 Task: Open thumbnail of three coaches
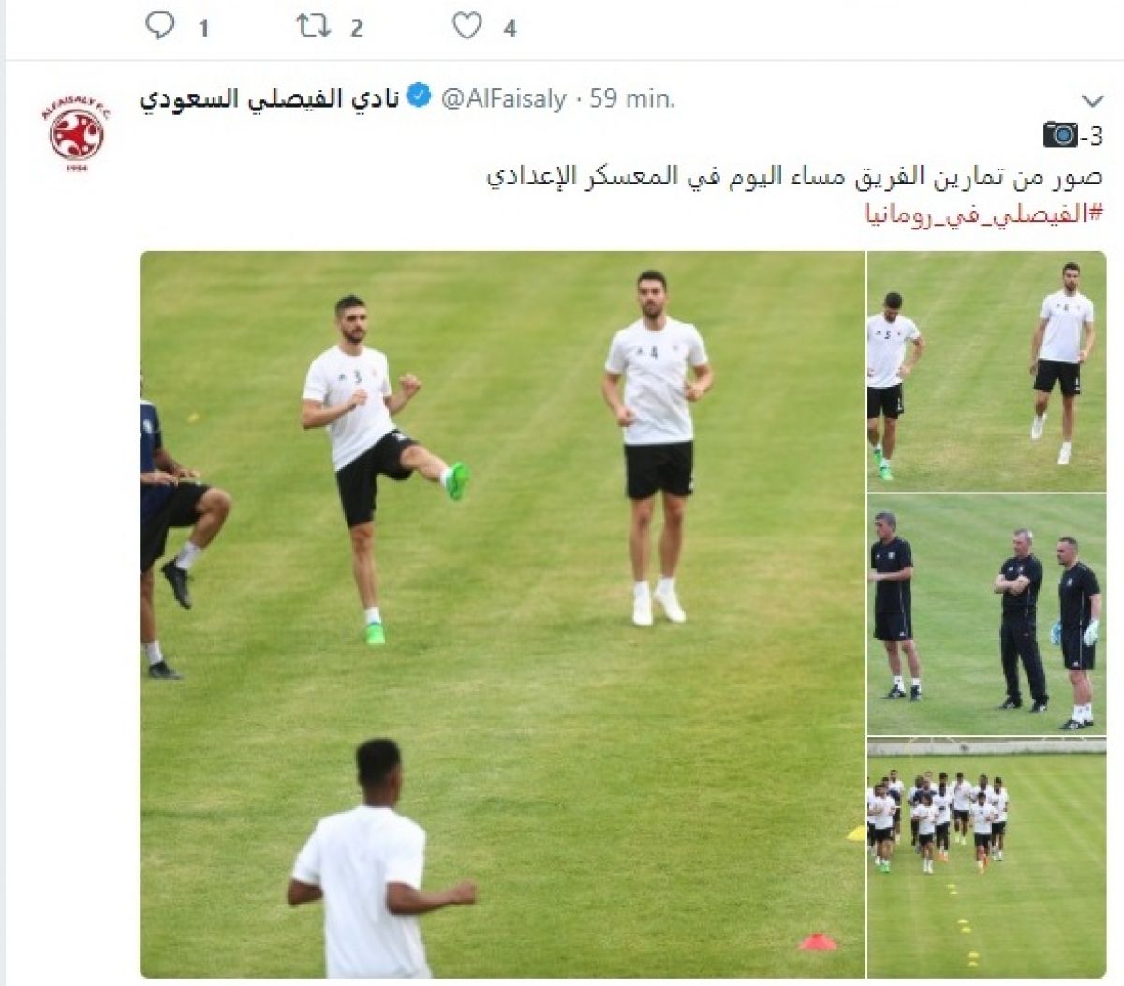(x=986, y=614)
